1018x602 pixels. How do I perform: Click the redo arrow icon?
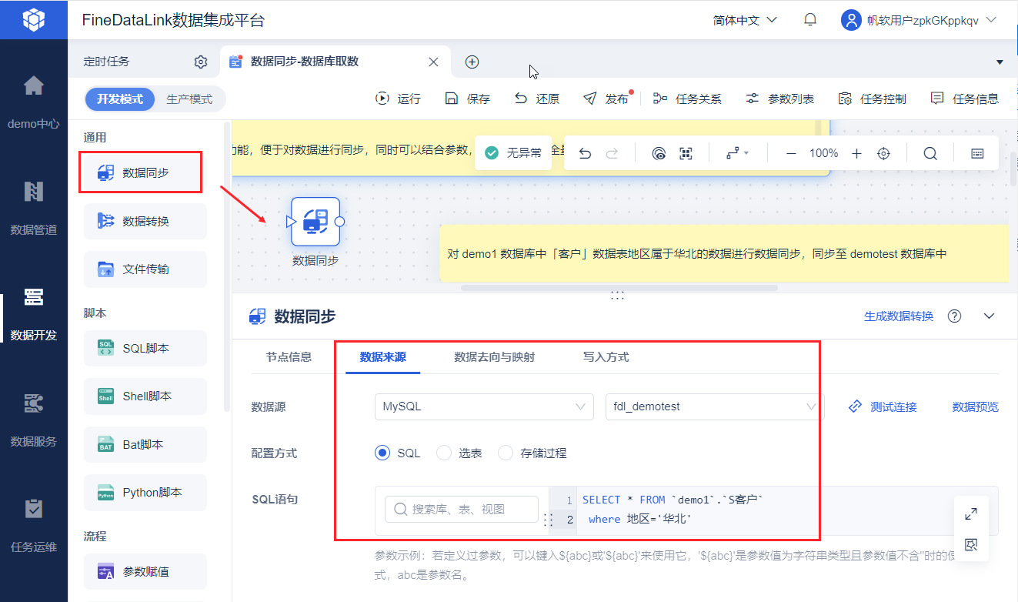tap(612, 153)
